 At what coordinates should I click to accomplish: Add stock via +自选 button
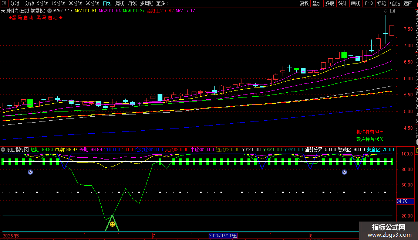click(x=395, y=3)
